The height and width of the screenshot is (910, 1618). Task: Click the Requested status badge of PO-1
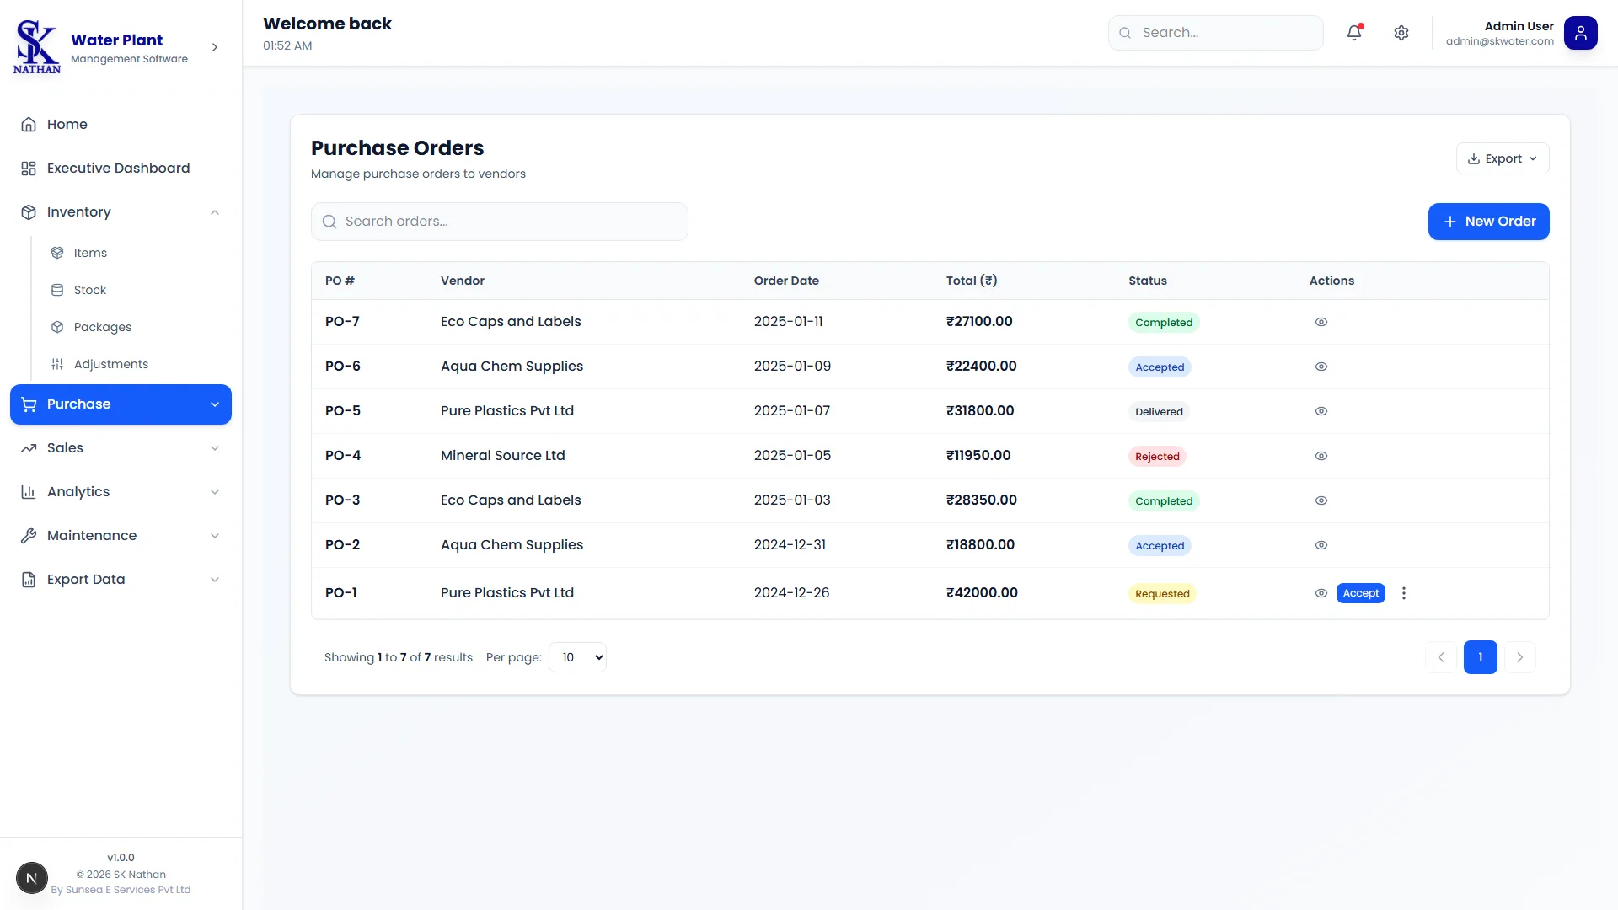click(x=1162, y=593)
